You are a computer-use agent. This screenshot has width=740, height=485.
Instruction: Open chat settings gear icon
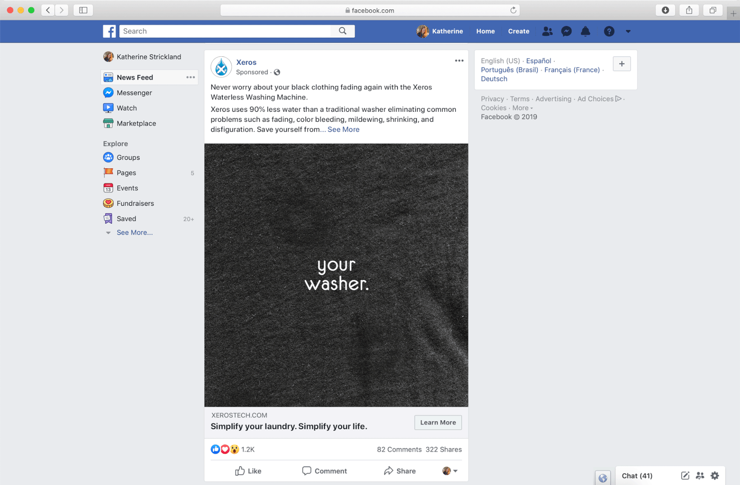click(x=715, y=475)
